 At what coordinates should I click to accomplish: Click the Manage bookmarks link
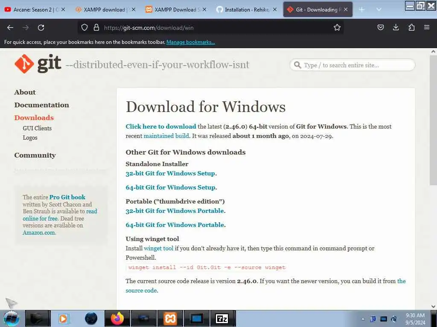tap(191, 42)
